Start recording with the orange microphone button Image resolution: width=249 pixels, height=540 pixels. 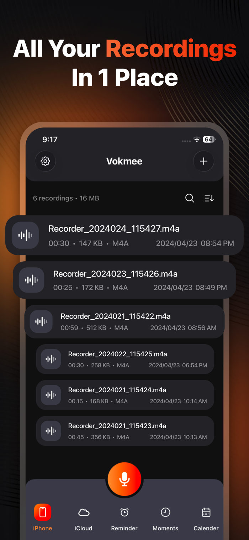tap(124, 479)
